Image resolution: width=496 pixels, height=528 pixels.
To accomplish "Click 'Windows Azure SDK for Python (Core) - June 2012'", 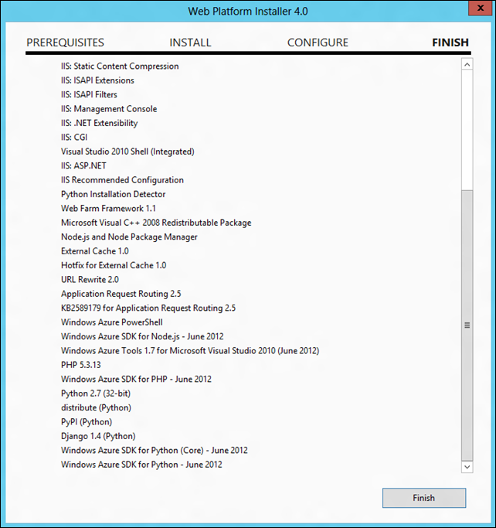I will pyautogui.click(x=154, y=450).
